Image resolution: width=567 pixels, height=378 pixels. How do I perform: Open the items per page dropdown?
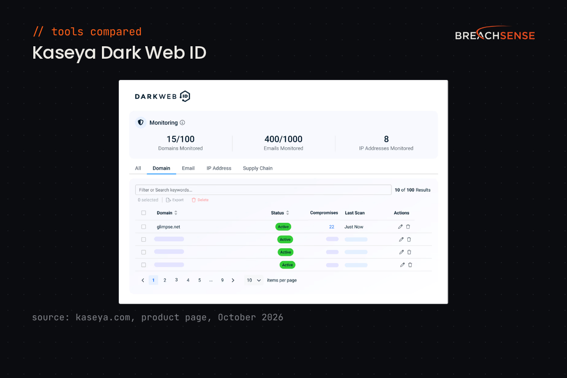click(254, 281)
